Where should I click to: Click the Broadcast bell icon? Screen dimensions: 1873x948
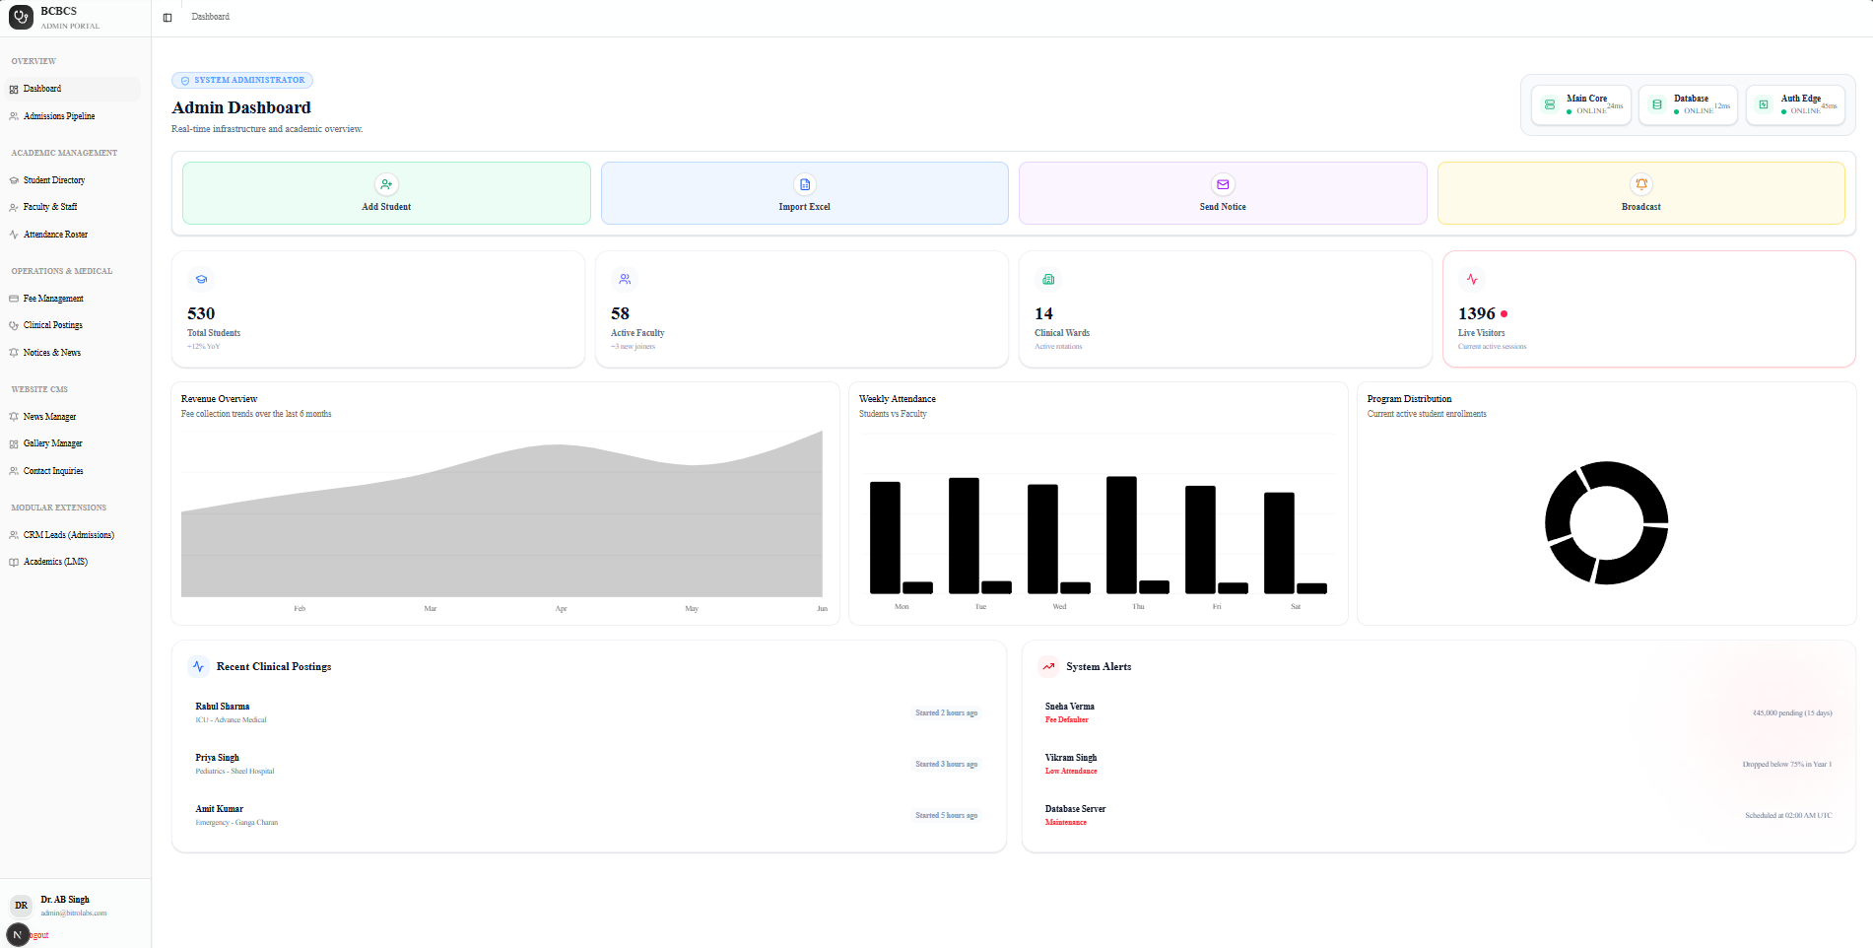[1641, 184]
